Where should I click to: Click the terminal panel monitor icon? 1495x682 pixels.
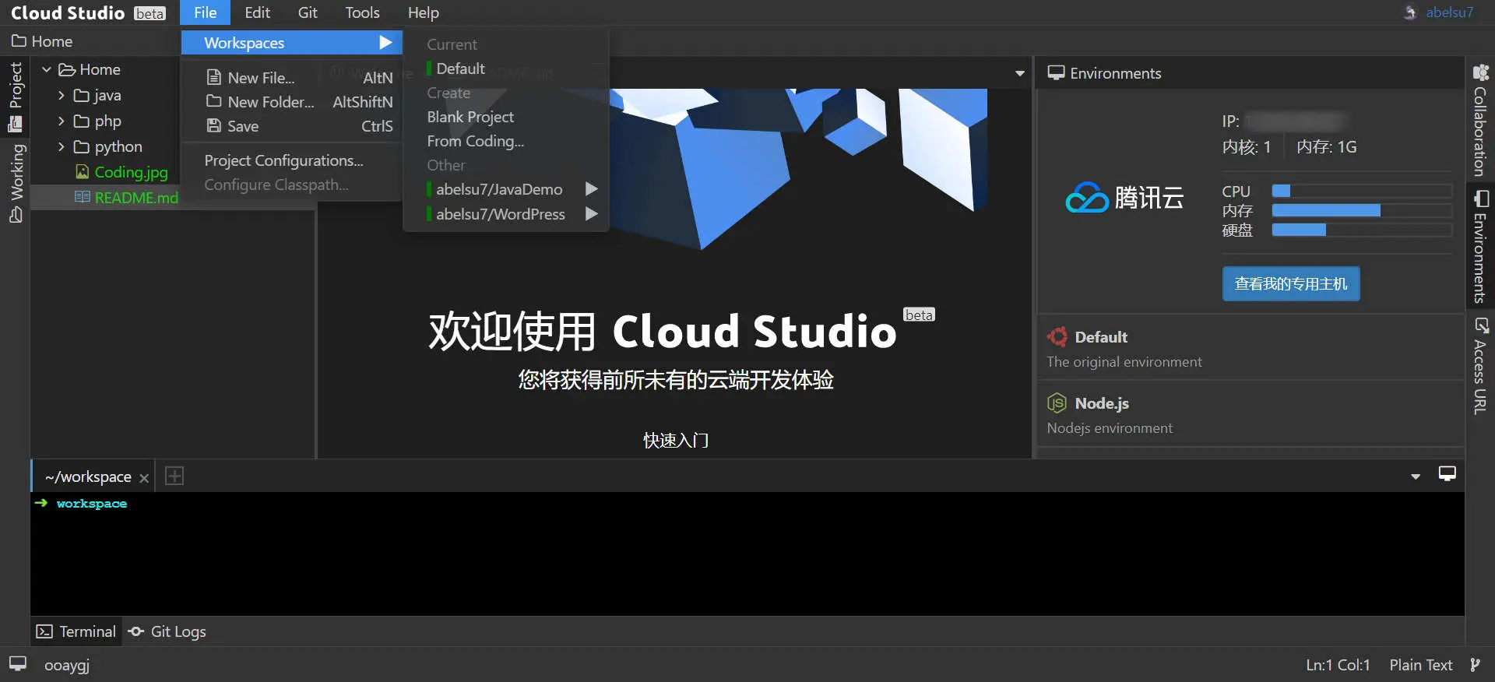(x=1448, y=473)
